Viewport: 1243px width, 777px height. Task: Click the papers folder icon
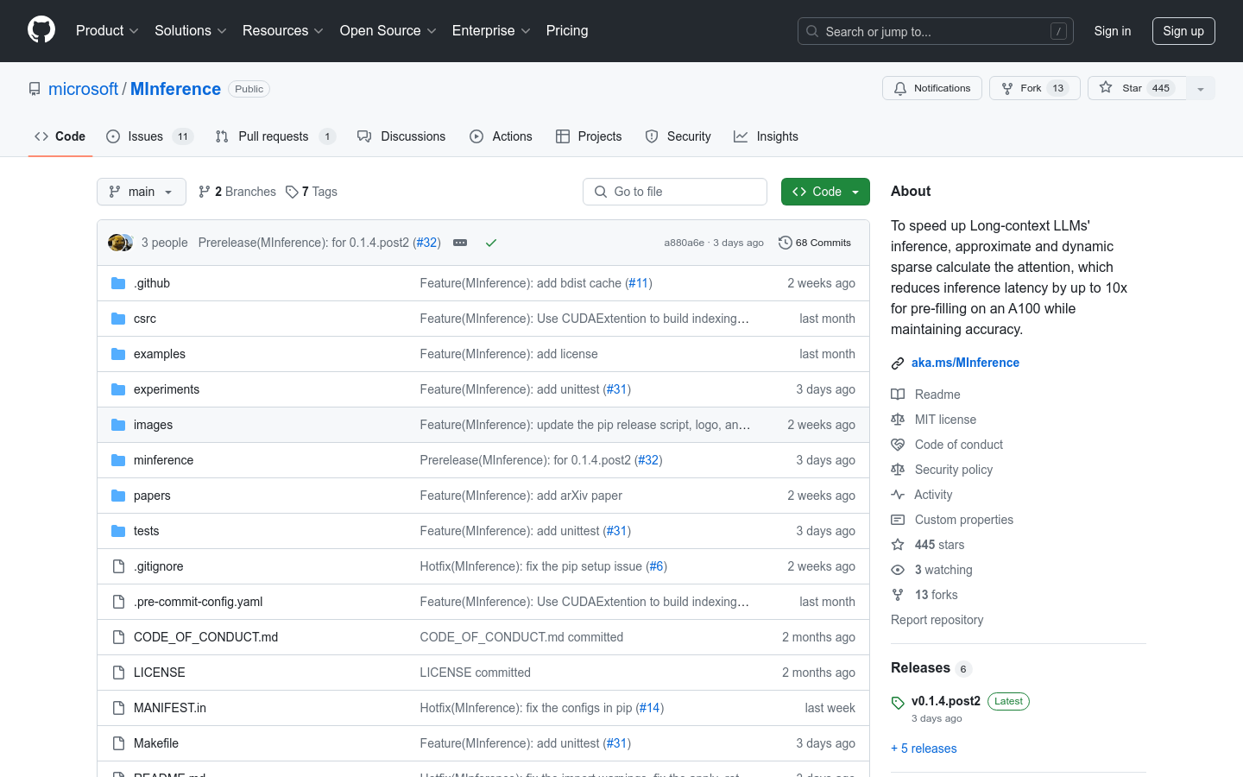[118, 496]
